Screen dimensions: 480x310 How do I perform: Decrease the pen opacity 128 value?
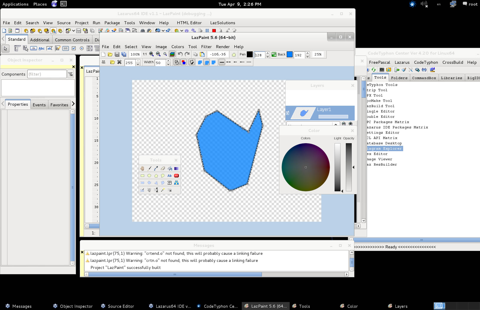267,56
